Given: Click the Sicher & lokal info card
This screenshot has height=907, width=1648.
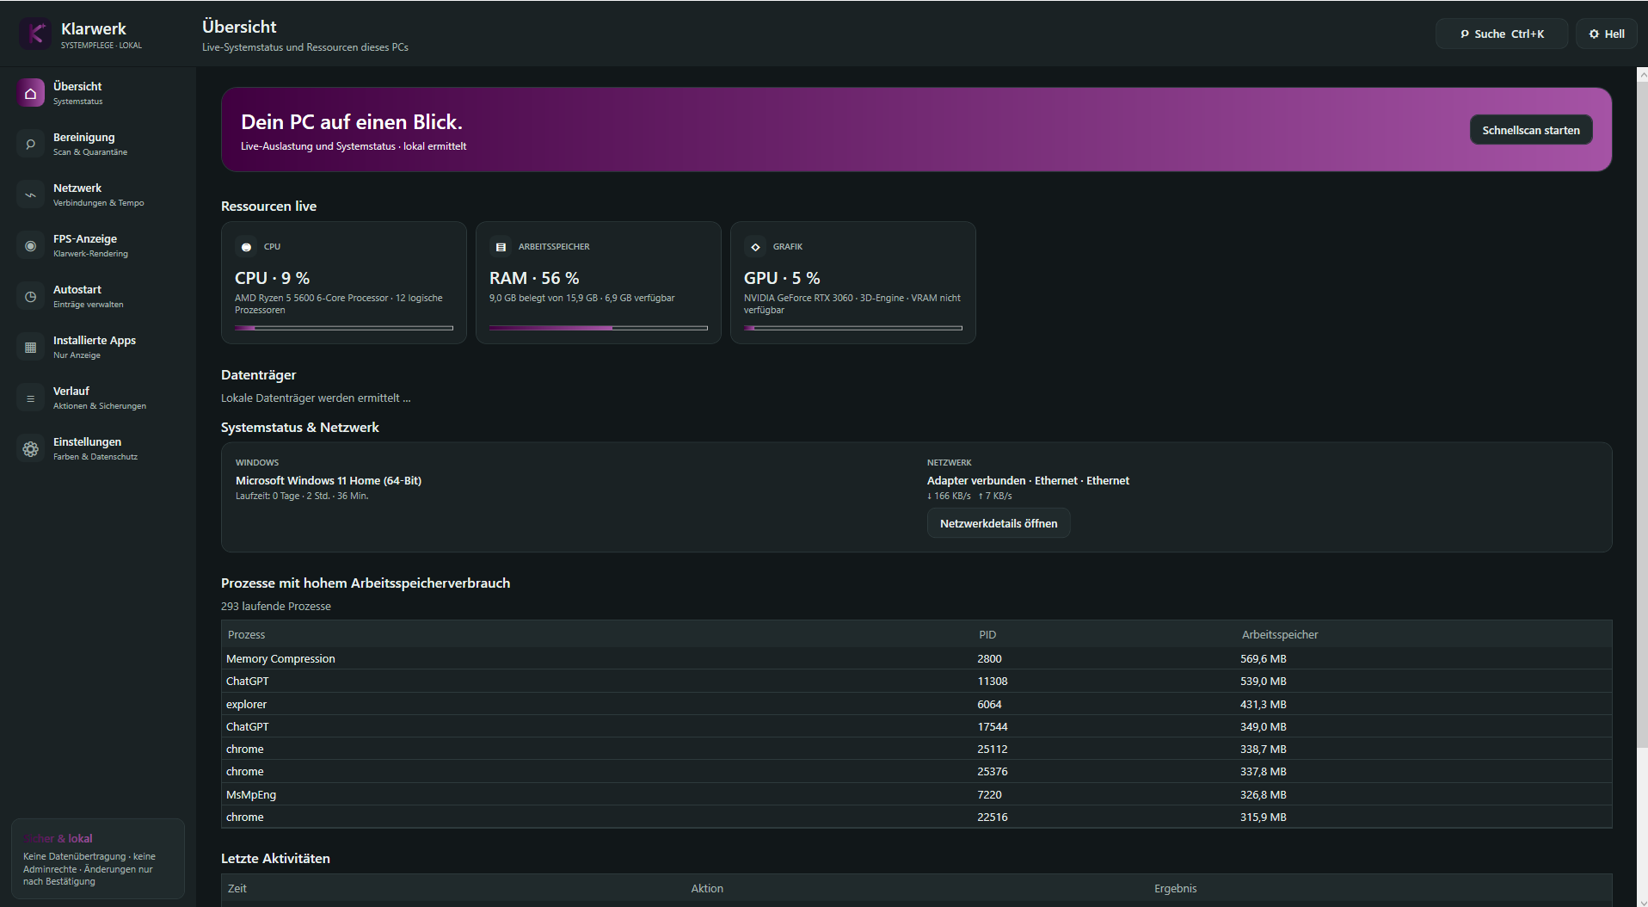Looking at the screenshot, I should coord(98,859).
